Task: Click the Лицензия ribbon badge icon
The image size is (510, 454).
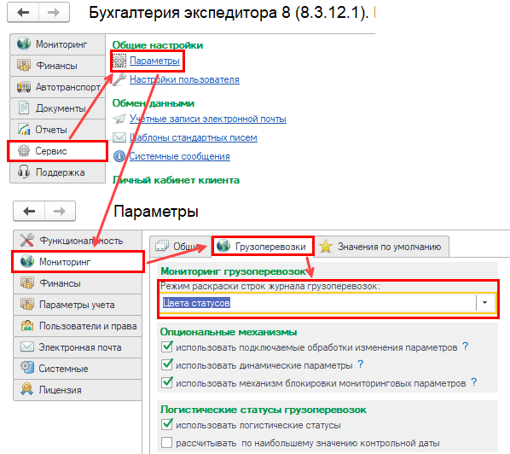Action: tap(26, 389)
